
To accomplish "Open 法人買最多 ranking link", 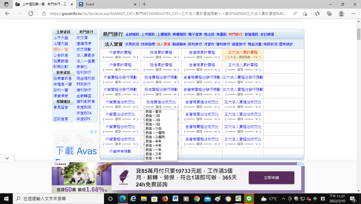I will coord(86,55).
